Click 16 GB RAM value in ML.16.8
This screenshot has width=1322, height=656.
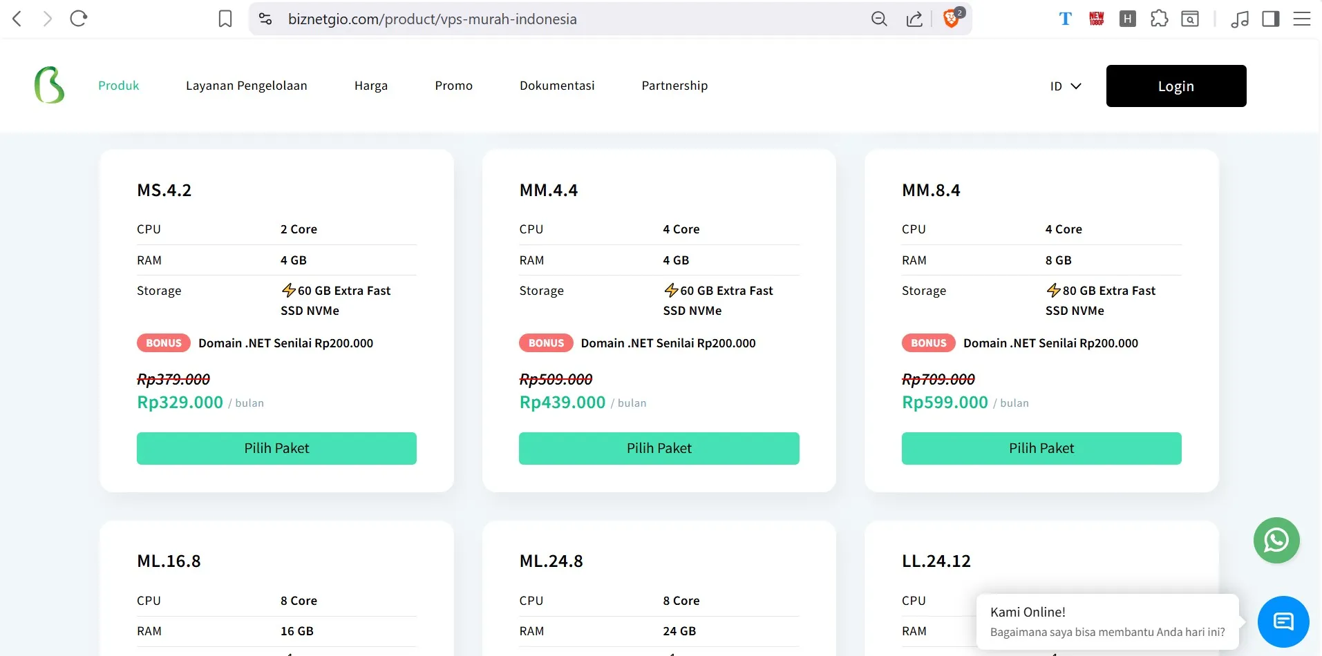coord(297,631)
